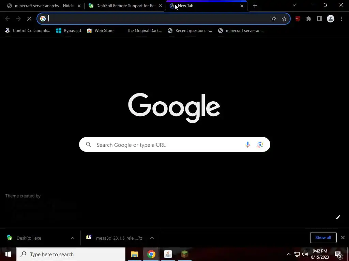The width and height of the screenshot is (349, 261).
Task: Open the Java app on the taskbar
Action: point(168,254)
